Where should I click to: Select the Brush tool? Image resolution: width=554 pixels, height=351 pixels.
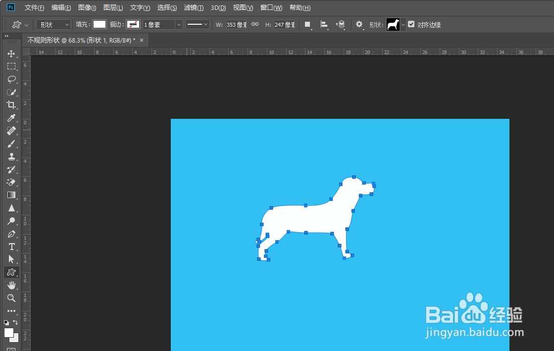[x=11, y=144]
